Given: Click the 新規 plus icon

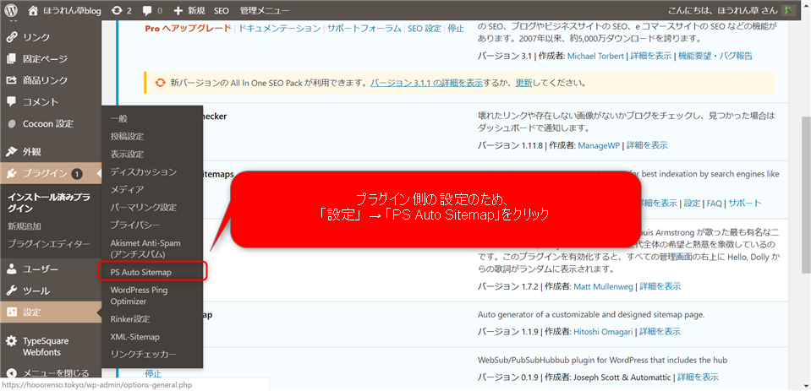Looking at the screenshot, I should [178, 10].
